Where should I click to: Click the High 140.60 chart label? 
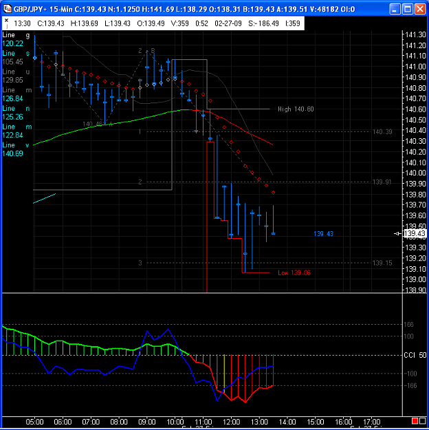coord(296,109)
